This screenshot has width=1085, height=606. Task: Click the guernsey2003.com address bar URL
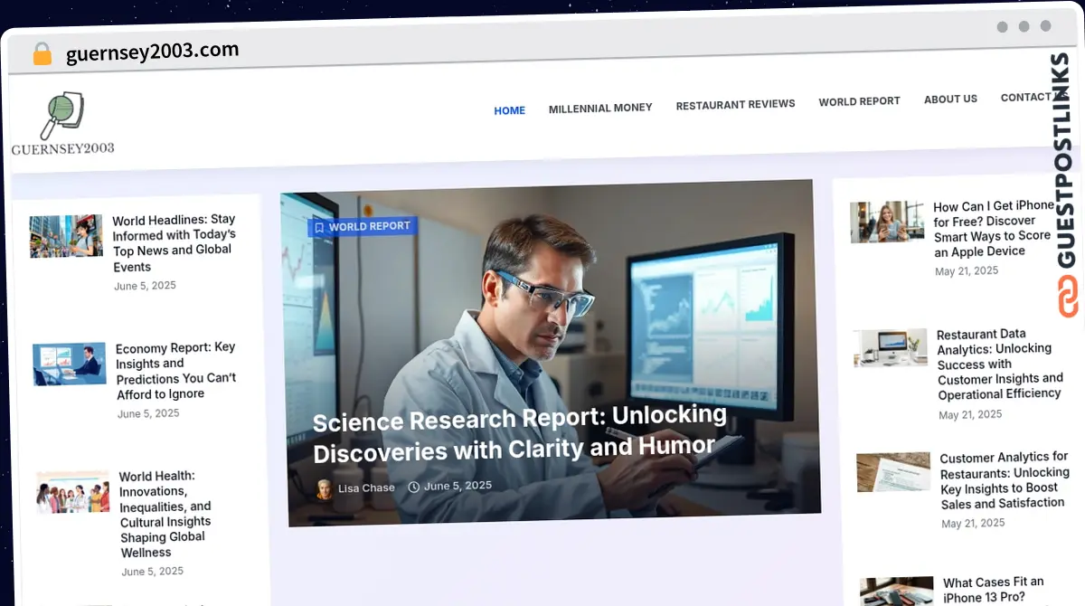153,52
